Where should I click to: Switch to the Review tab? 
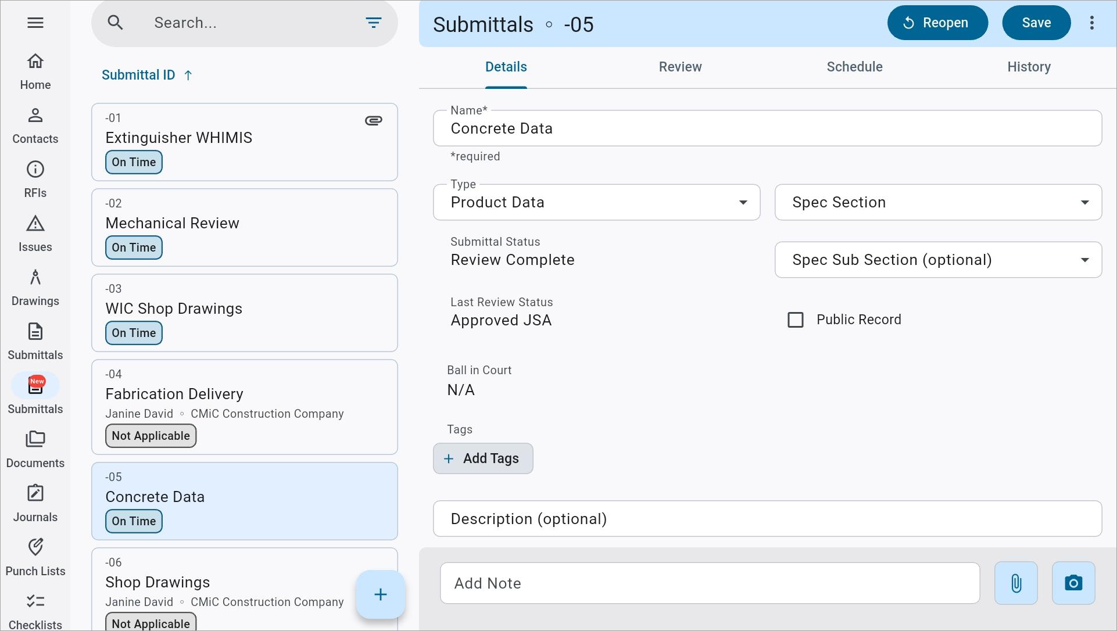click(x=680, y=66)
